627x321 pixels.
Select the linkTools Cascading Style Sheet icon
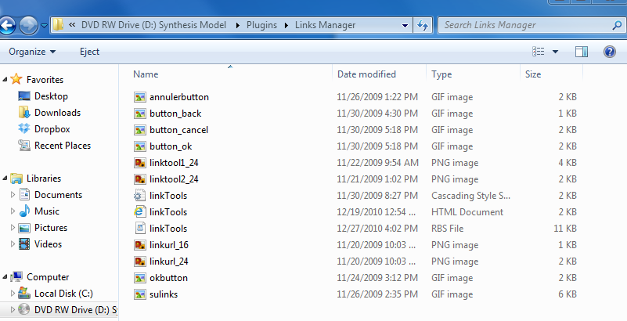(x=139, y=196)
